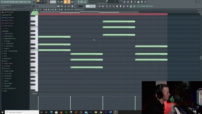Open the plugin picker icon
202x114 pixels.
121,6
